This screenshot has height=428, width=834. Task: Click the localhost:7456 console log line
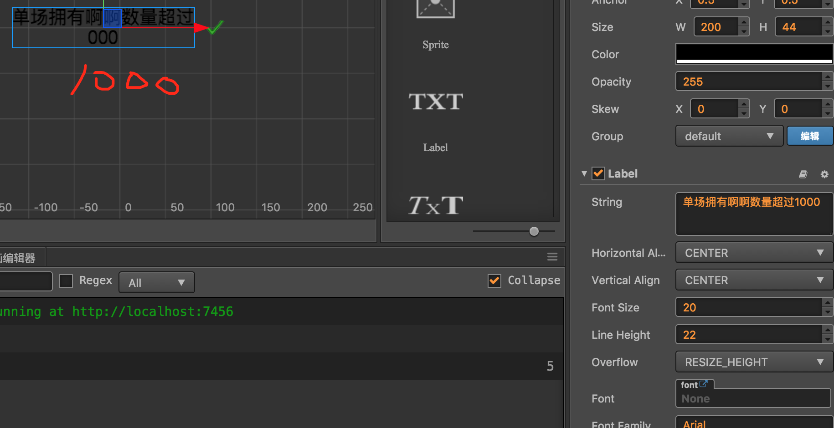282,311
